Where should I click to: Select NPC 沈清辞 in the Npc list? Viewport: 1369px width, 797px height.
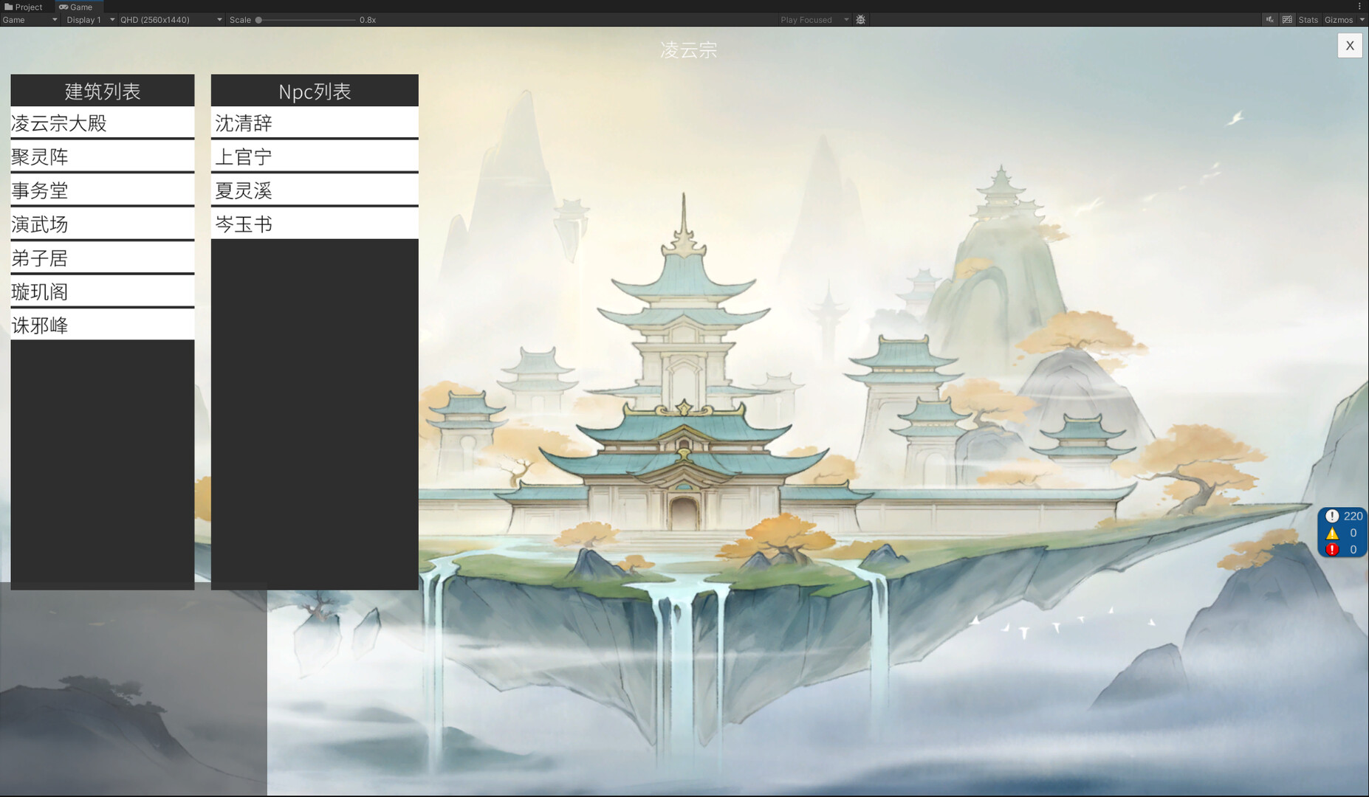(315, 123)
